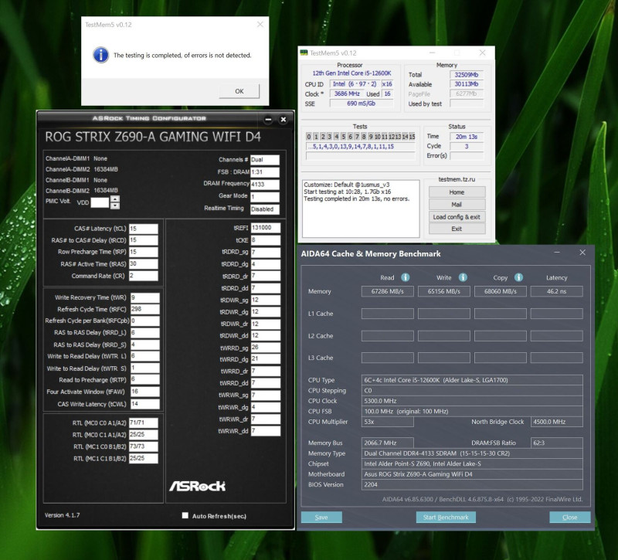Viewport: 618px width, 560px height.
Task: Click the RAS# Active Time (tRAS) field
Action: click(144, 263)
